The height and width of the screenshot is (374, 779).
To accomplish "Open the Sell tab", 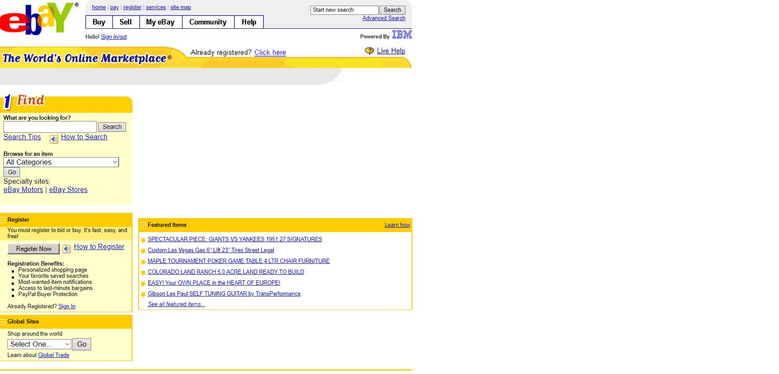I will [x=126, y=22].
